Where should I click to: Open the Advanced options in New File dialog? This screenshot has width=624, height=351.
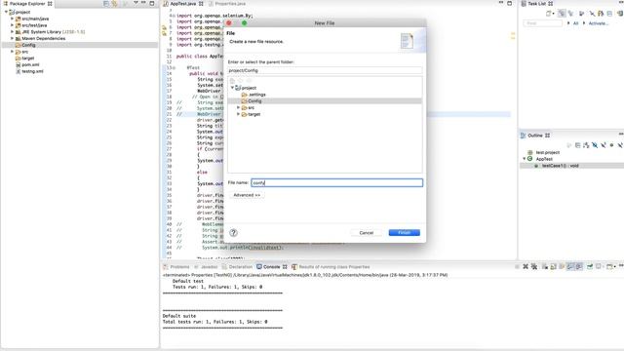coord(247,195)
